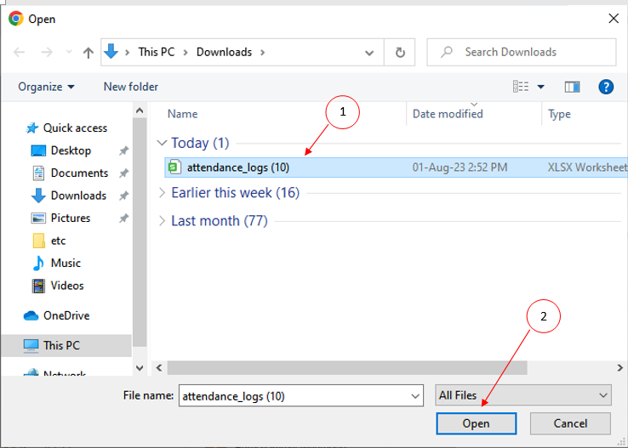Select the OneDrive cloud icon in sidebar
This screenshot has height=448, width=628.
[x=31, y=315]
